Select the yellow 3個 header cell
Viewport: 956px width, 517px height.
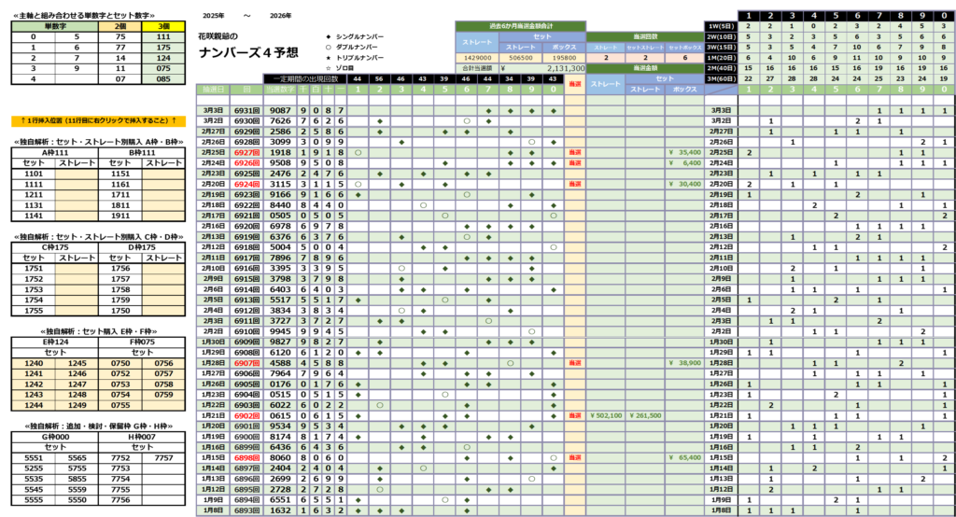coord(163,27)
